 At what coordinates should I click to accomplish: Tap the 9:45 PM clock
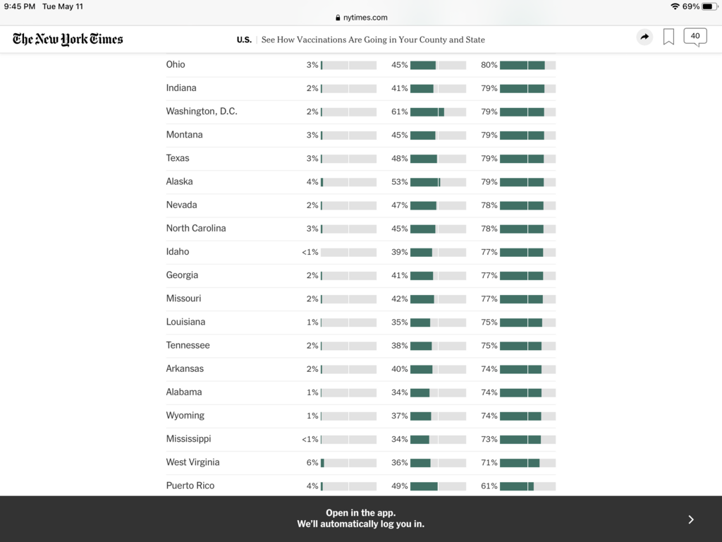coord(20,6)
